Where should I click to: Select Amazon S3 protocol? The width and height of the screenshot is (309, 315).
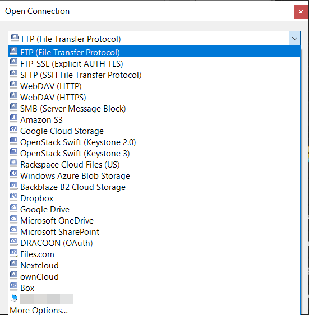(x=154, y=120)
